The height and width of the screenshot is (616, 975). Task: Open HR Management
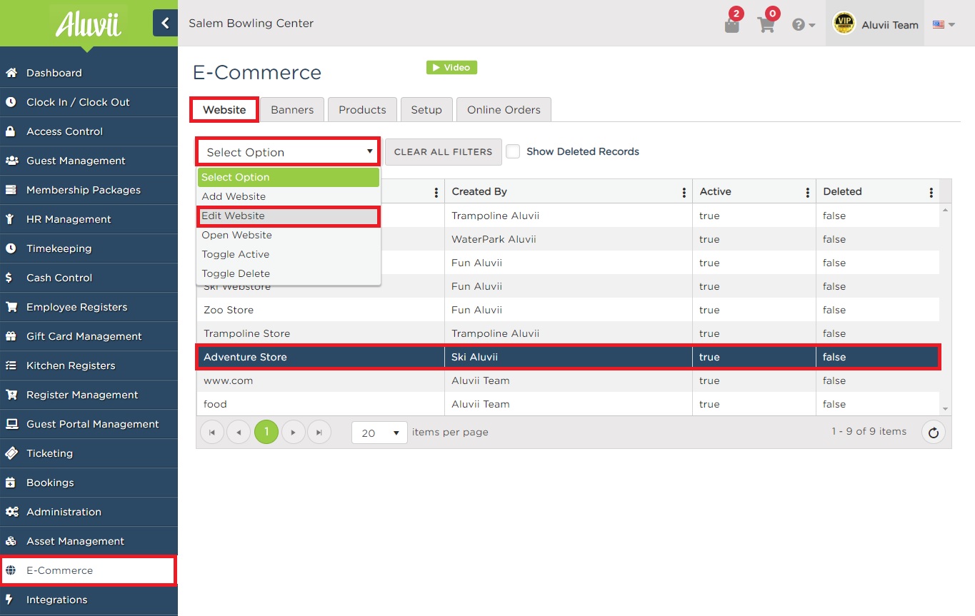pyautogui.click(x=89, y=219)
